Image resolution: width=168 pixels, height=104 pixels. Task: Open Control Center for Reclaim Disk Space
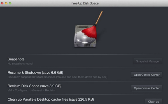tap(147, 88)
